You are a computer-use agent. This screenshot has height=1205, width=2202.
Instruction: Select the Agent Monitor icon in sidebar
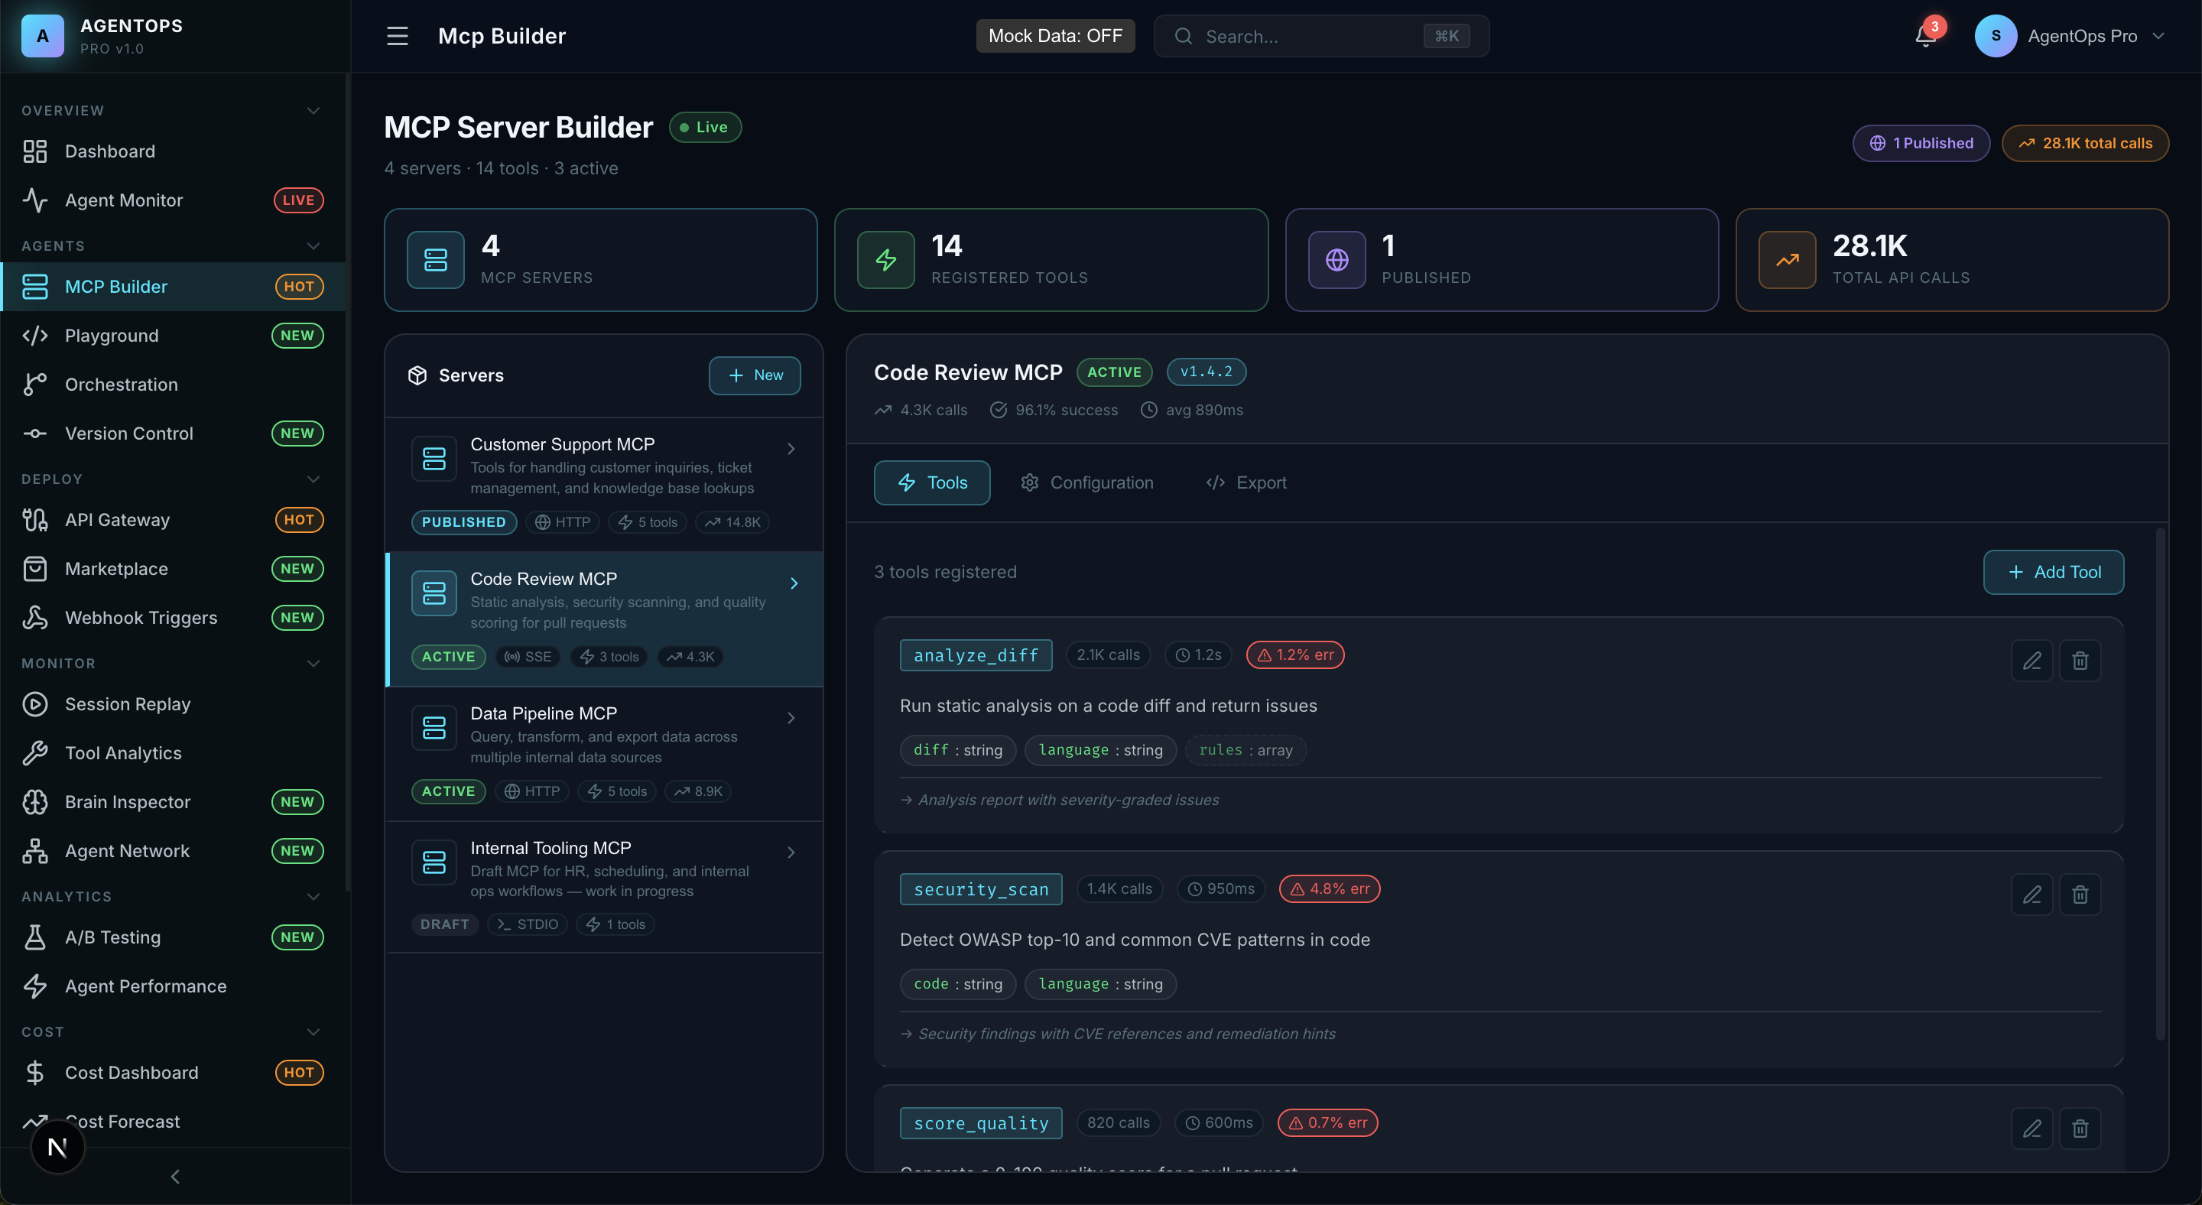click(x=34, y=200)
